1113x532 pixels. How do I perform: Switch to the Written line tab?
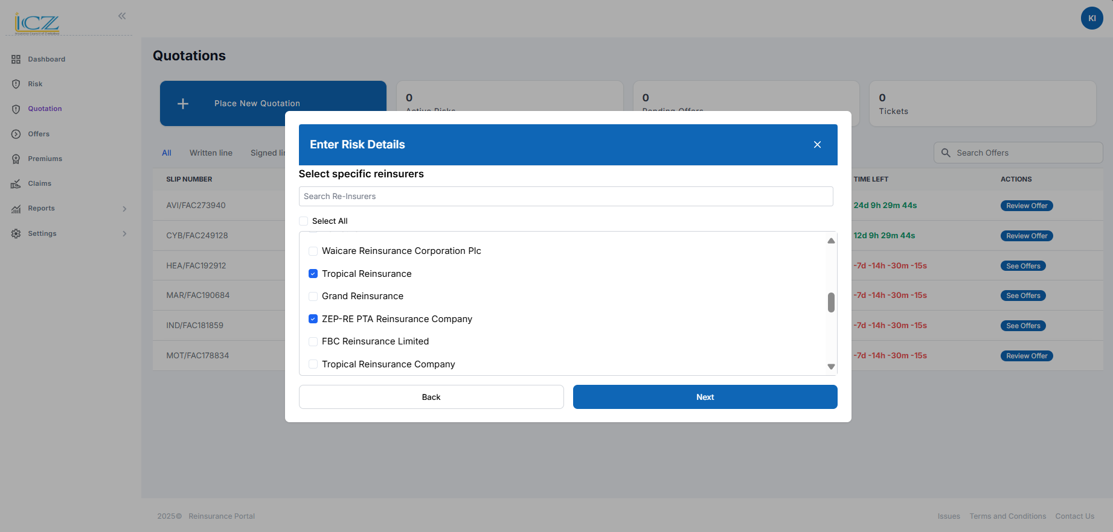(211, 153)
